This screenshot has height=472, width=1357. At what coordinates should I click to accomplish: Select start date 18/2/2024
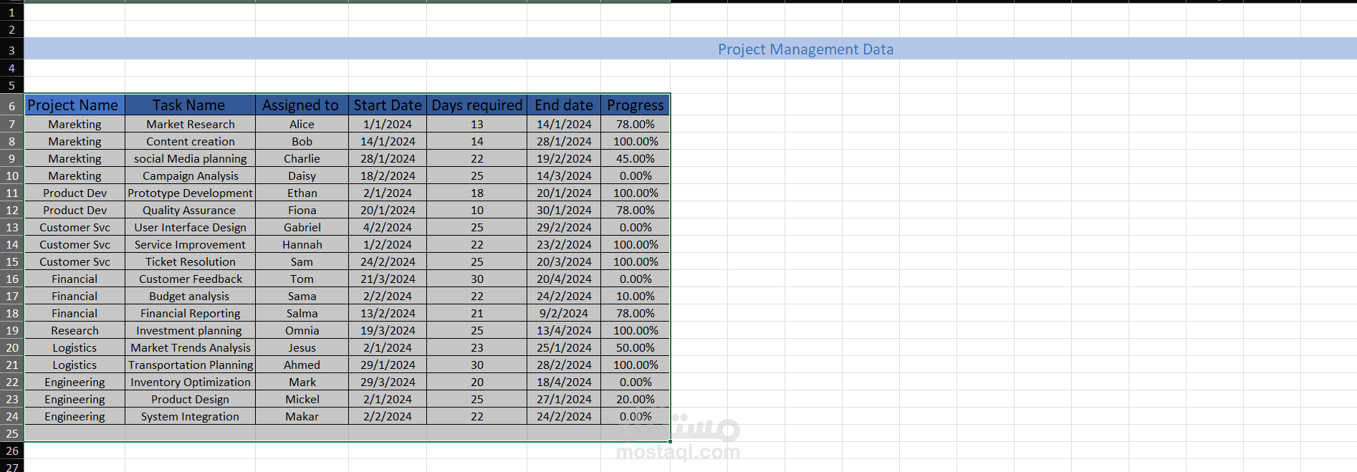(388, 175)
